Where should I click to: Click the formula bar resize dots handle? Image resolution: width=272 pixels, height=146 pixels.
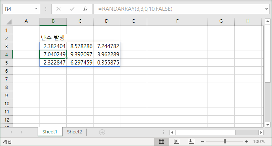coord(46,9)
